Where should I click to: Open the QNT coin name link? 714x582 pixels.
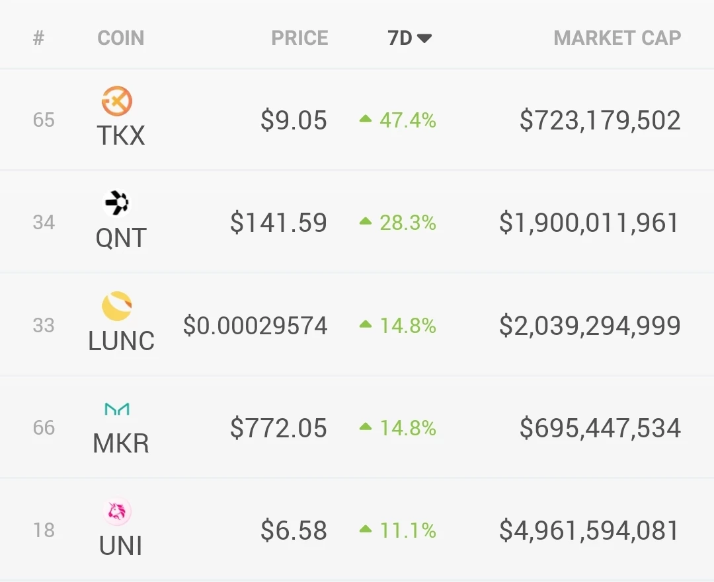[x=121, y=238]
